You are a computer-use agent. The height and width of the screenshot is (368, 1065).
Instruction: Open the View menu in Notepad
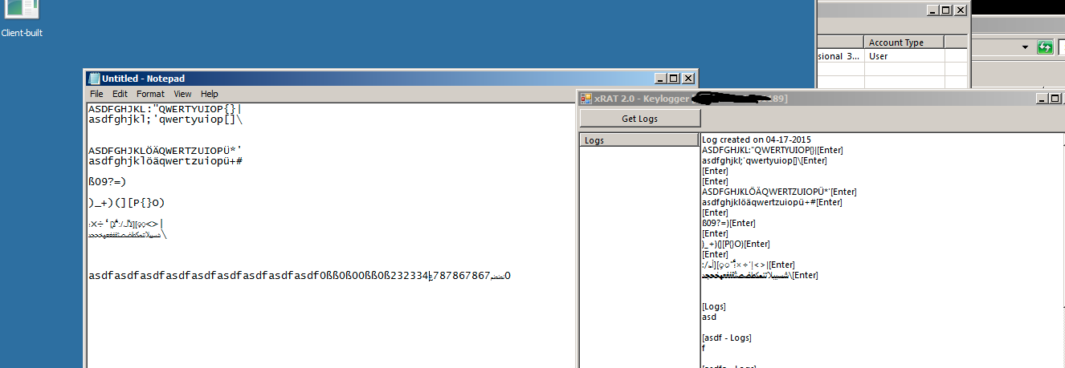[x=183, y=94]
